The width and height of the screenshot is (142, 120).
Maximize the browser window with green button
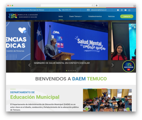pos(12,5)
